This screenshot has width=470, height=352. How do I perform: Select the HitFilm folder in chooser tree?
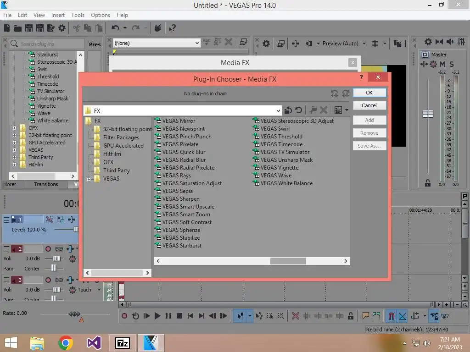pos(112,154)
